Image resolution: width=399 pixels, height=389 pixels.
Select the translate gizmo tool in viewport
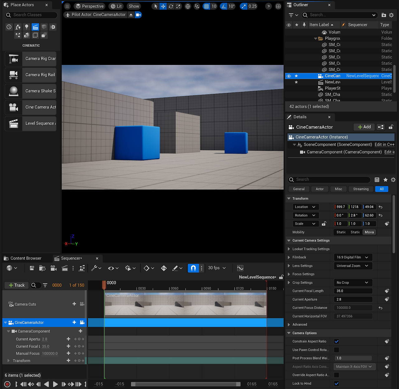coord(163,6)
